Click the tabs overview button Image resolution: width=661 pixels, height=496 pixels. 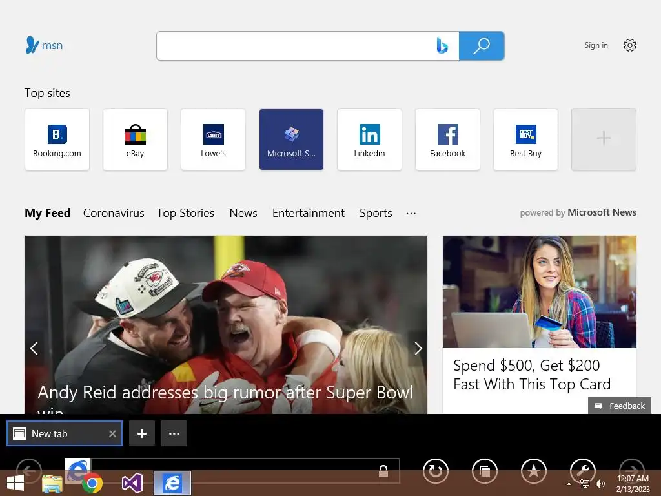point(485,471)
